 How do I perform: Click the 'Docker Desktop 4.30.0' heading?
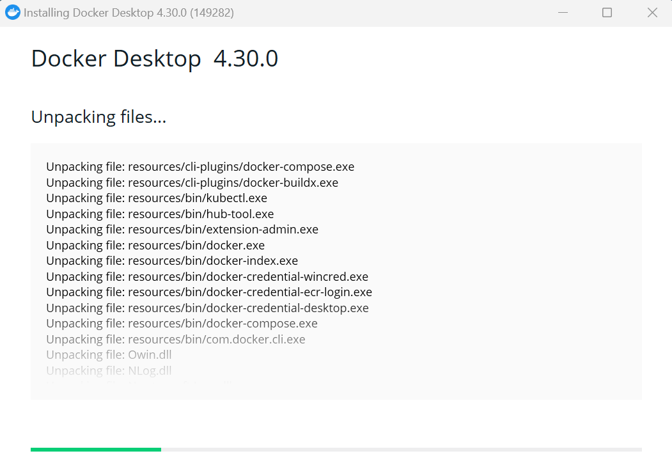155,59
